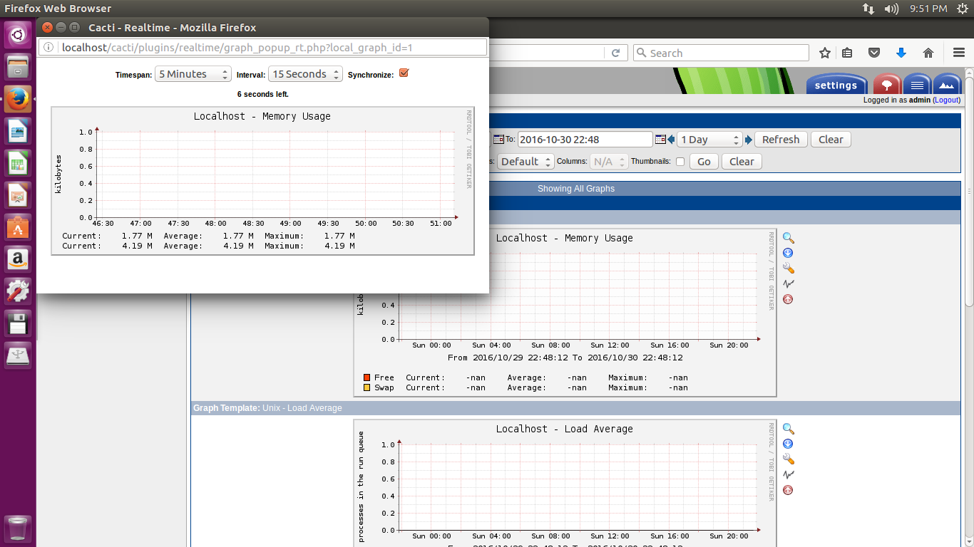Shift time span forward with right arrow
The height and width of the screenshot is (547, 974).
click(x=748, y=140)
